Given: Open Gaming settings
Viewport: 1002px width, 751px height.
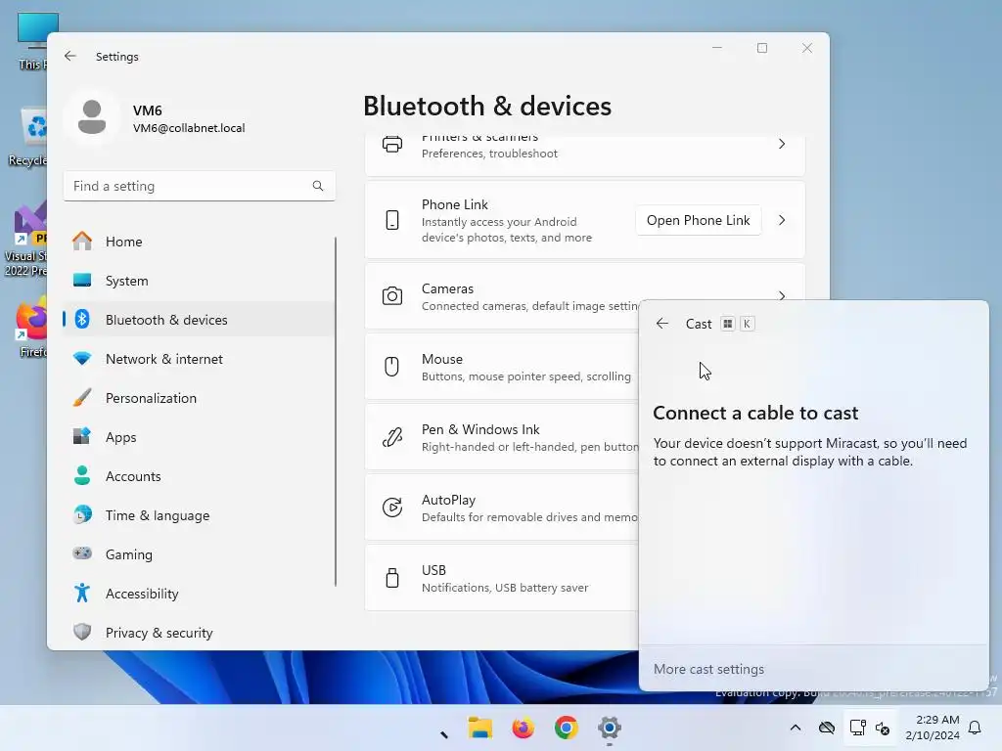Looking at the screenshot, I should point(199,554).
